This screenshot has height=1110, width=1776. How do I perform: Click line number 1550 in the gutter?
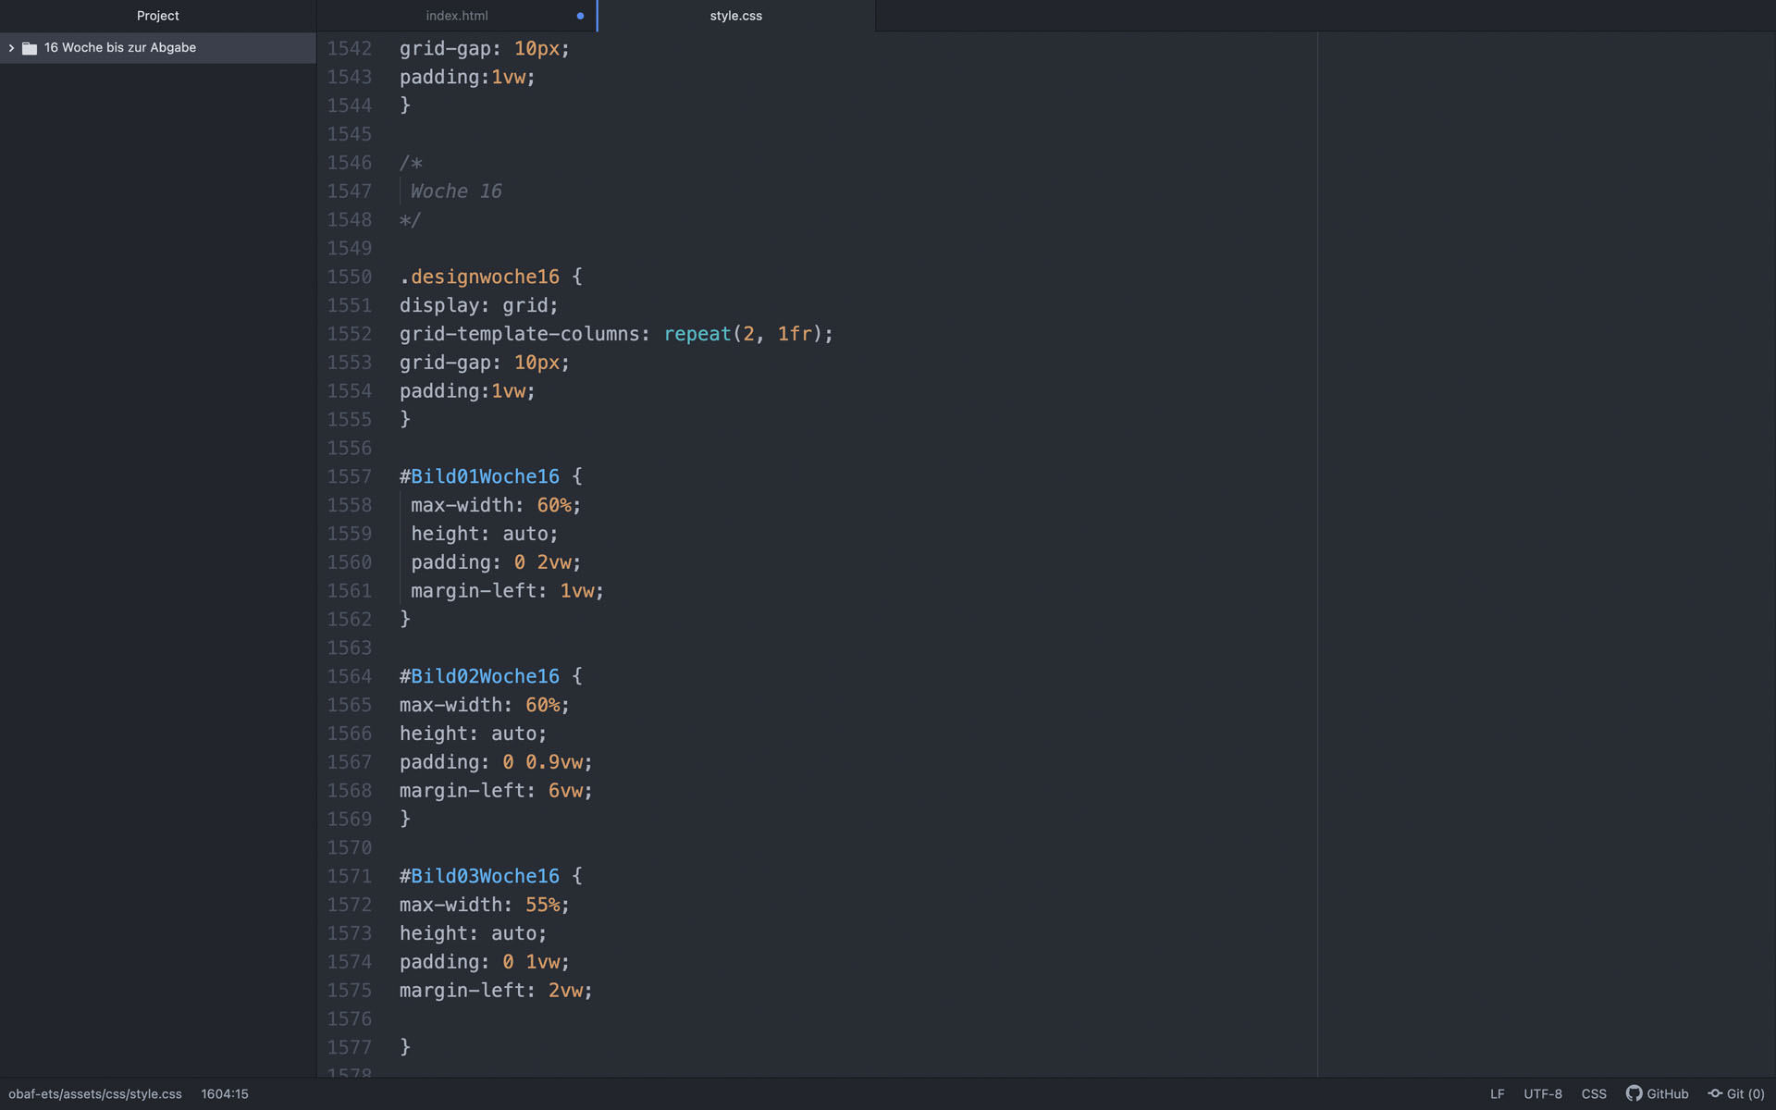point(349,277)
